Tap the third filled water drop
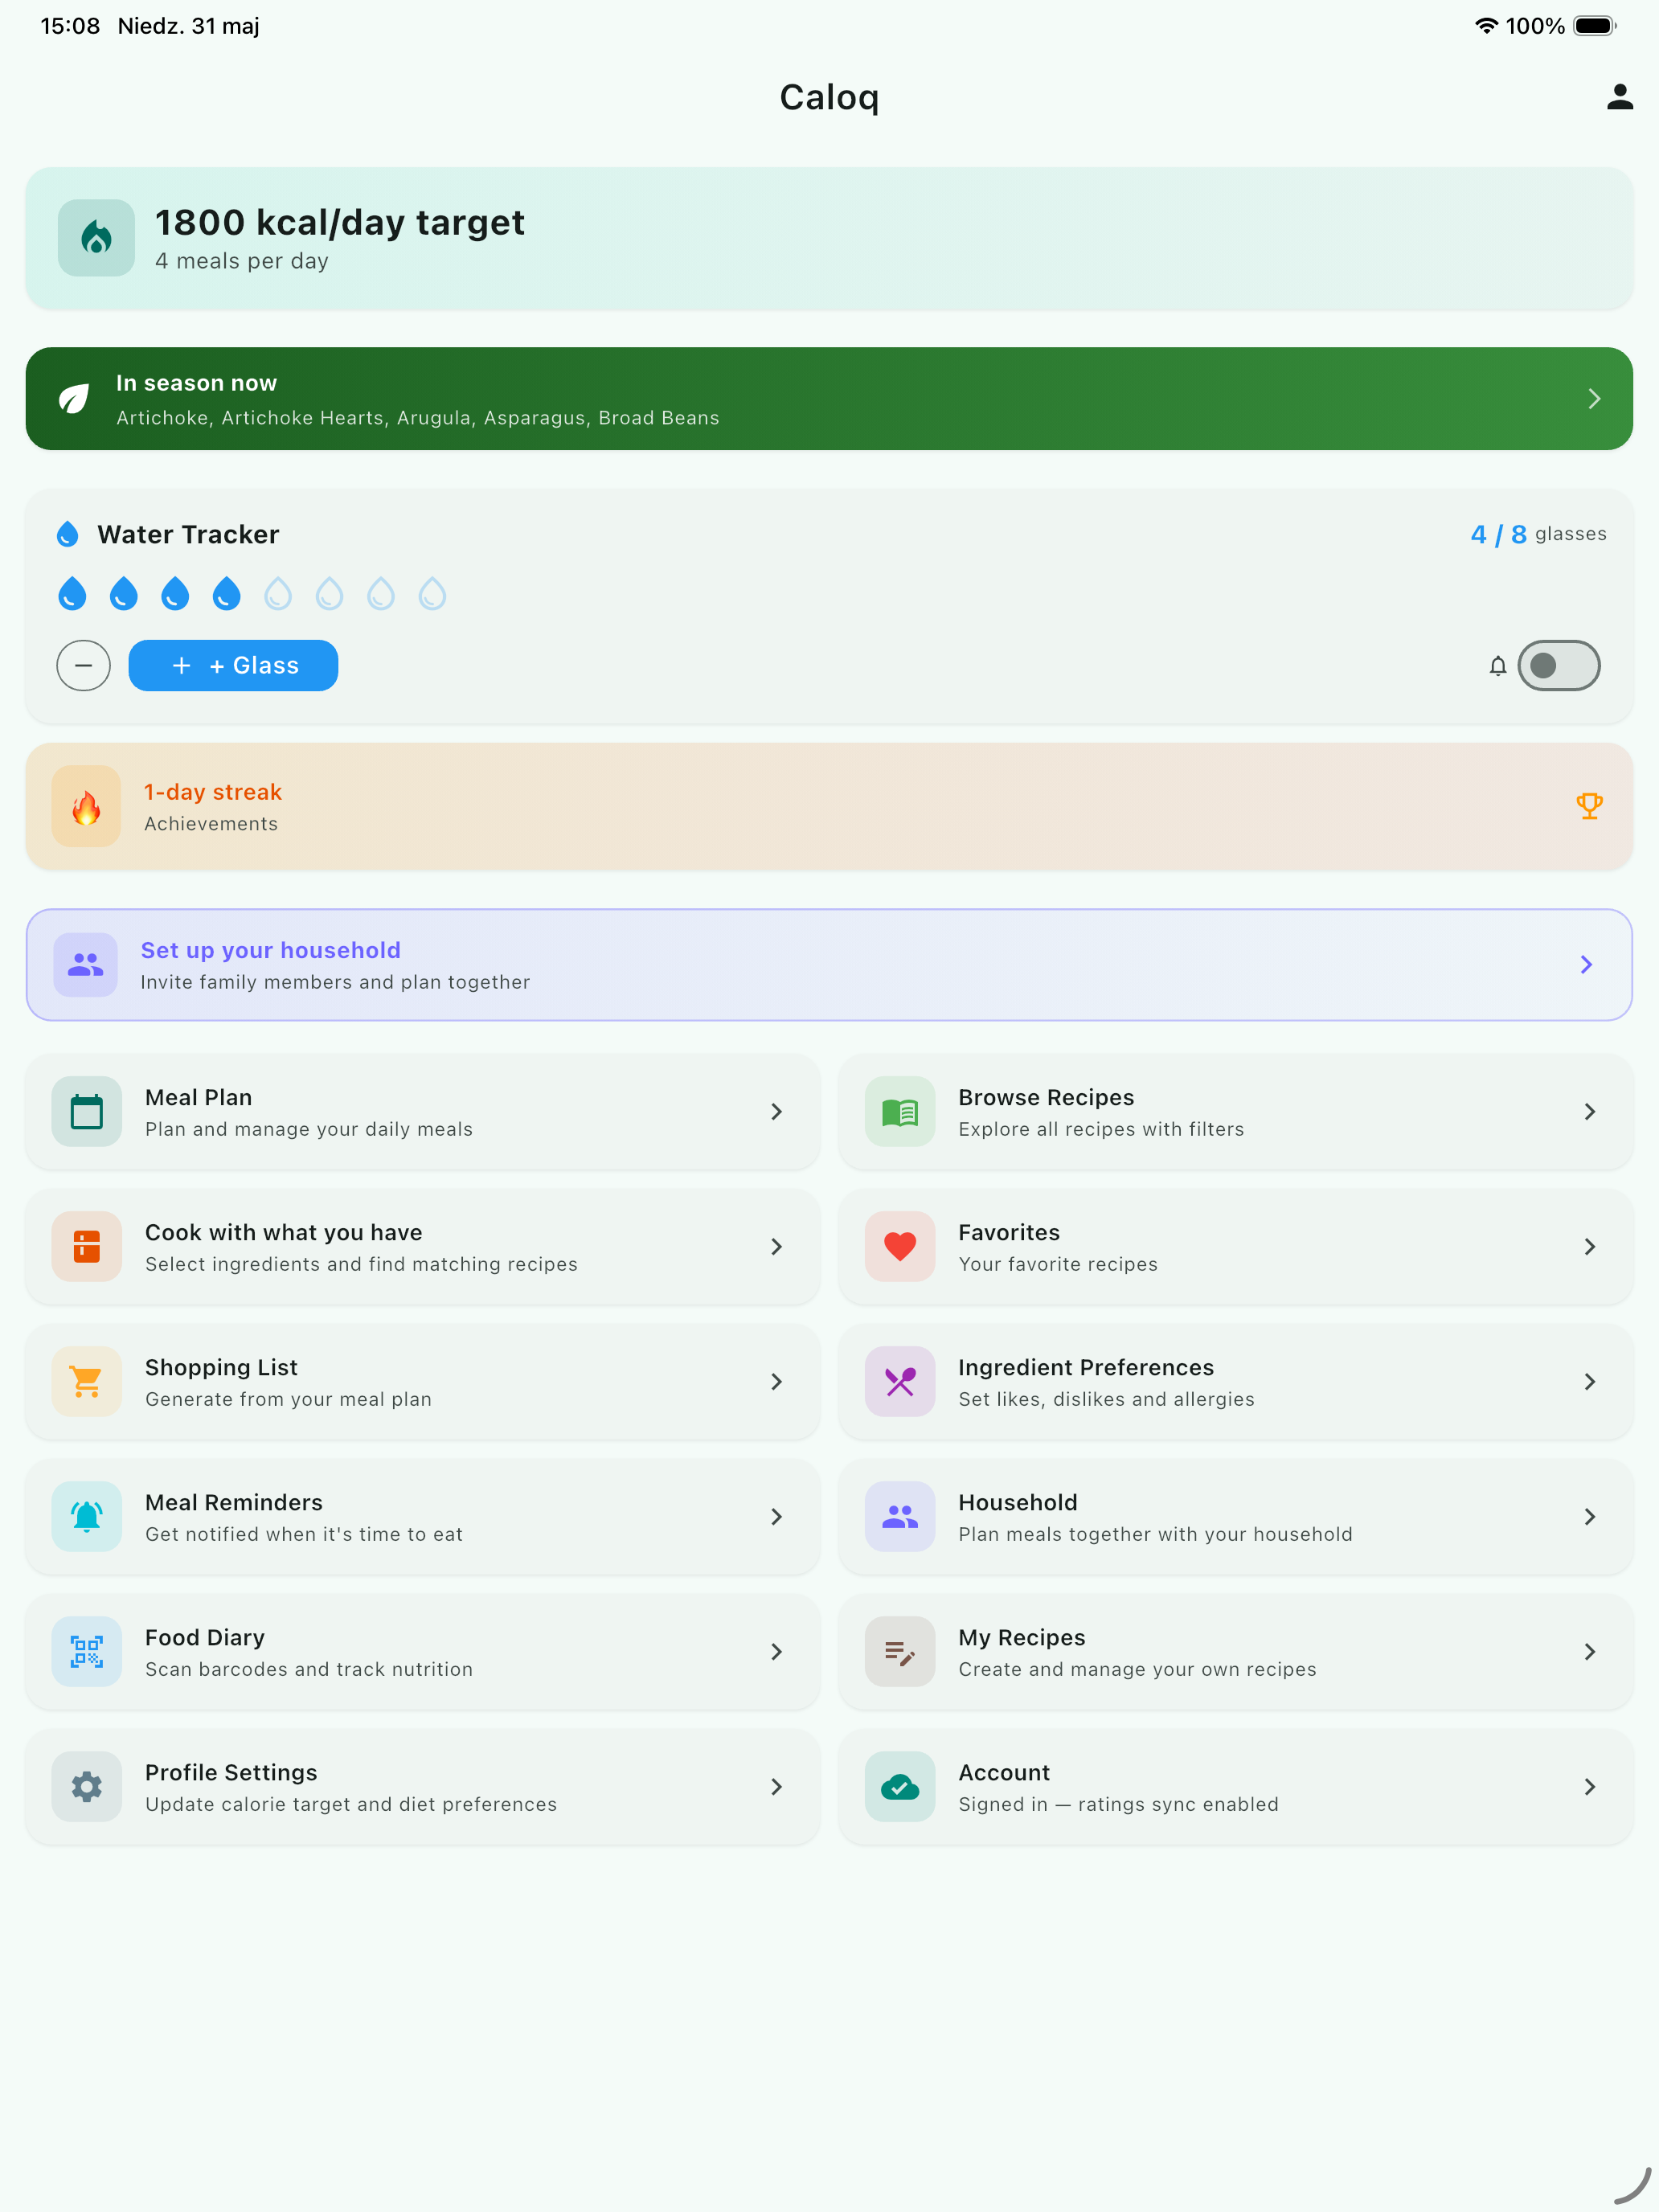Screen dimensions: 1659x2212 (175, 594)
